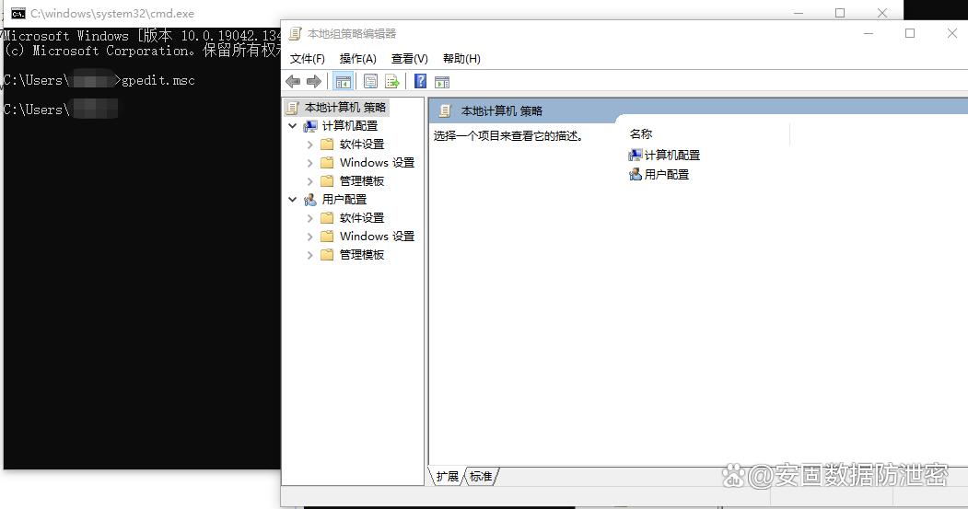Expand Windows 设置 under 用户配置

pyautogui.click(x=309, y=237)
